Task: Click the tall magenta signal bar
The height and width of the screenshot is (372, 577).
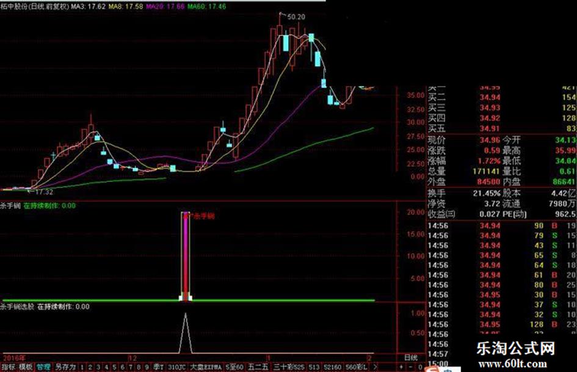Action: point(185,256)
